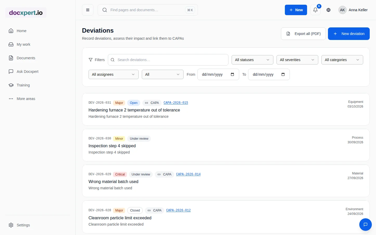This screenshot has height=235, width=376.
Task: Expand More areas in sidebar
Action: point(38,99)
